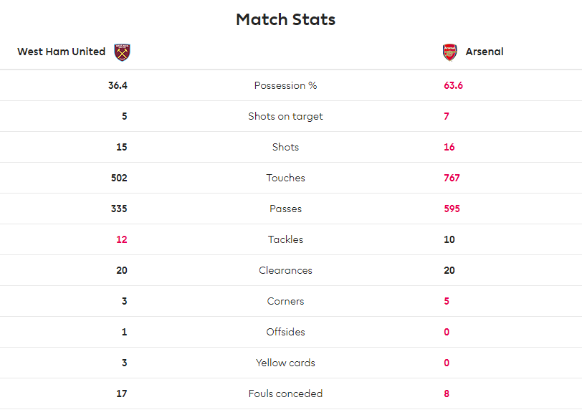The height and width of the screenshot is (420, 582).
Task: Click the West Ham United crest icon
Action: [x=122, y=52]
